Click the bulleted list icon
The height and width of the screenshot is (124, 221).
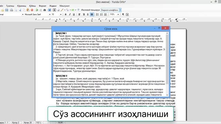97,14
